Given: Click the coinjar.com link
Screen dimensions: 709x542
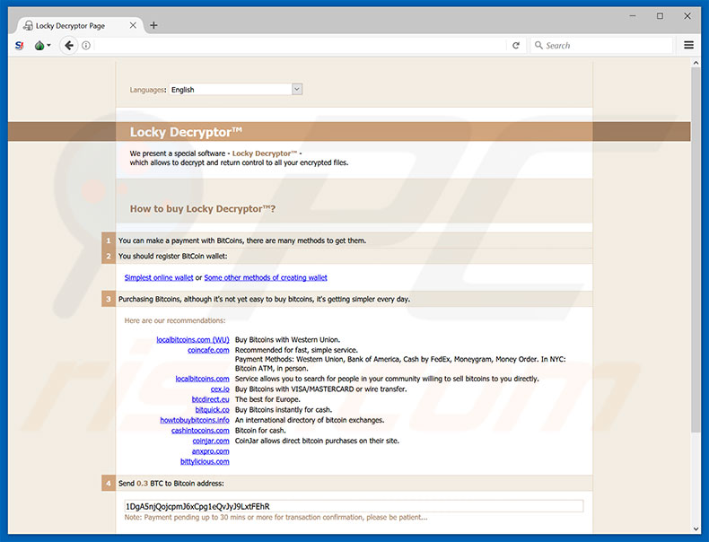Looking at the screenshot, I should [211, 441].
